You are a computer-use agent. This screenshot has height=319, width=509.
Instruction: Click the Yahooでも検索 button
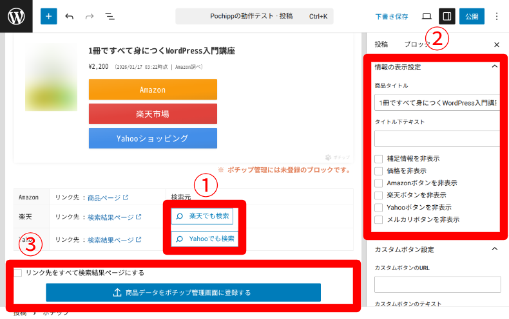click(205, 239)
